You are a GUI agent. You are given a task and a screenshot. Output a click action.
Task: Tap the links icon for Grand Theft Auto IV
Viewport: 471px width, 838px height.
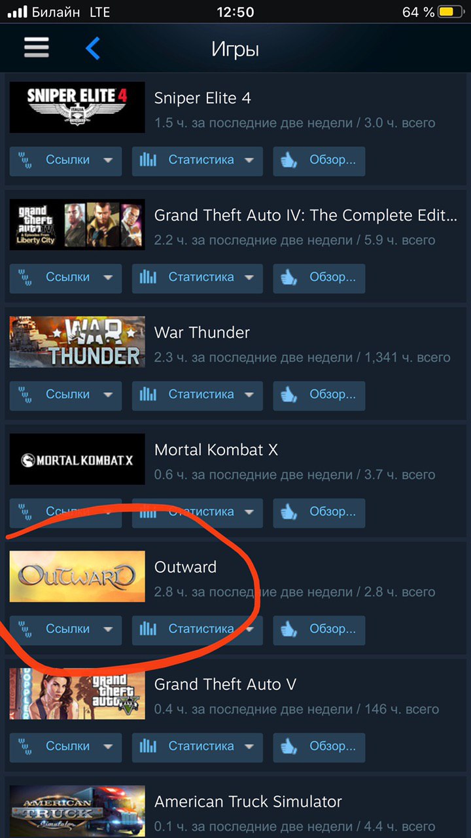25,278
